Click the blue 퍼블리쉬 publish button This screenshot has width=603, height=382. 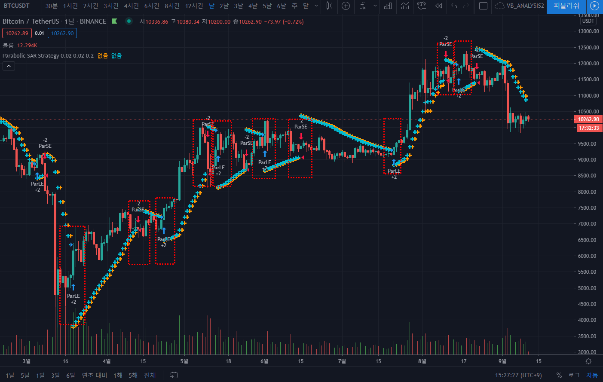pos(566,6)
